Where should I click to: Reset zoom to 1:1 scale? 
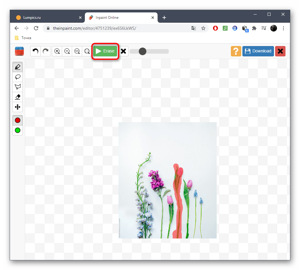point(77,51)
